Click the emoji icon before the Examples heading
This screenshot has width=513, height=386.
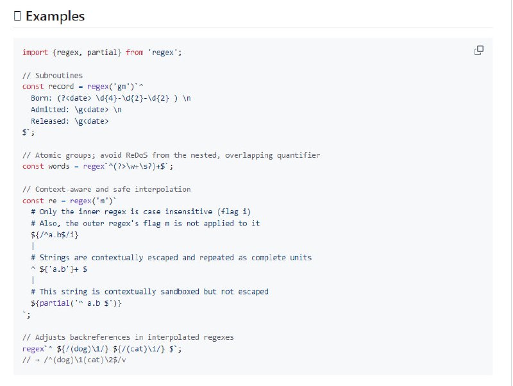click(x=18, y=16)
